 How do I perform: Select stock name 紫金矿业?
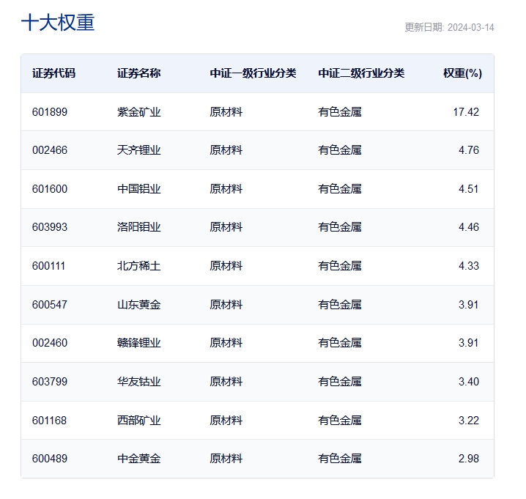(139, 112)
